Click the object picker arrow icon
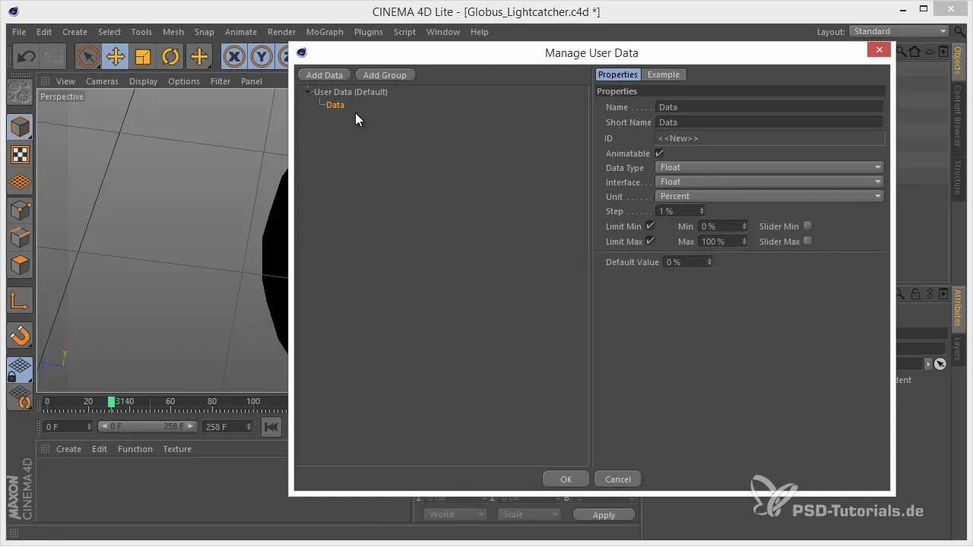Screen dimensions: 973x547 click(940, 364)
